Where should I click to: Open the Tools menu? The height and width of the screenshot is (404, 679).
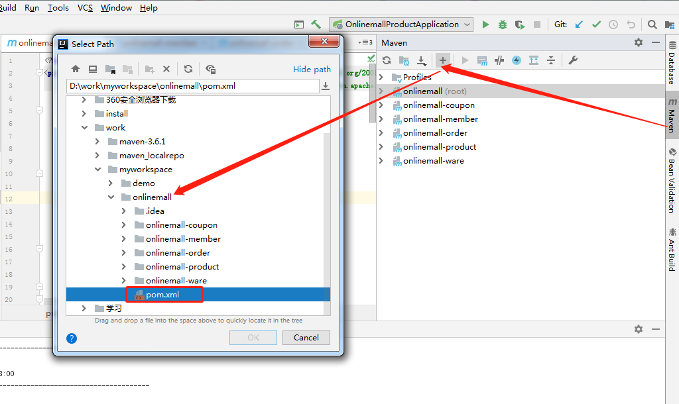coord(58,8)
